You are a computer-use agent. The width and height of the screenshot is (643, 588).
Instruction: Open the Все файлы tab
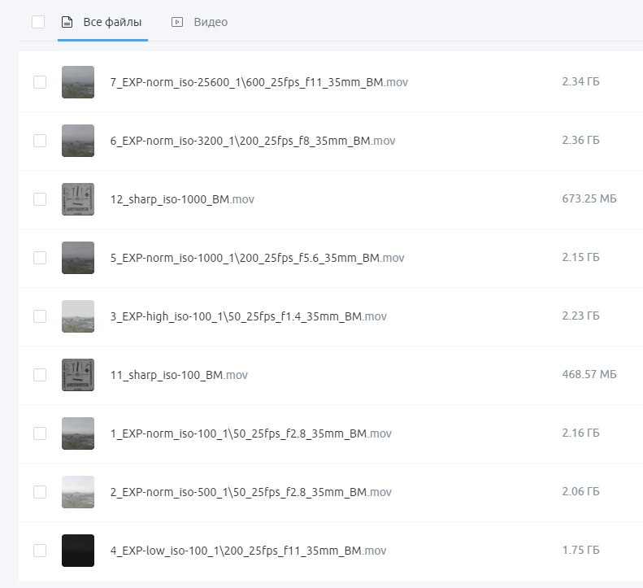click(112, 22)
